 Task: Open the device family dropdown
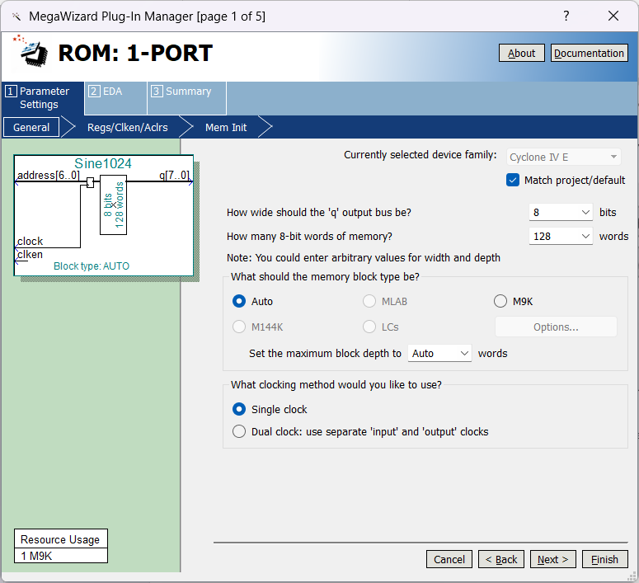click(564, 157)
